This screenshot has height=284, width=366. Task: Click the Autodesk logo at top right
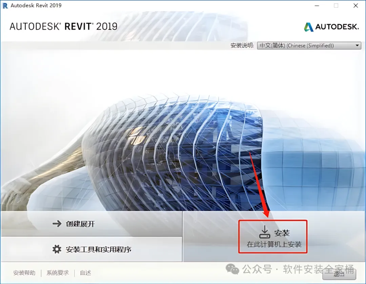coord(331,27)
